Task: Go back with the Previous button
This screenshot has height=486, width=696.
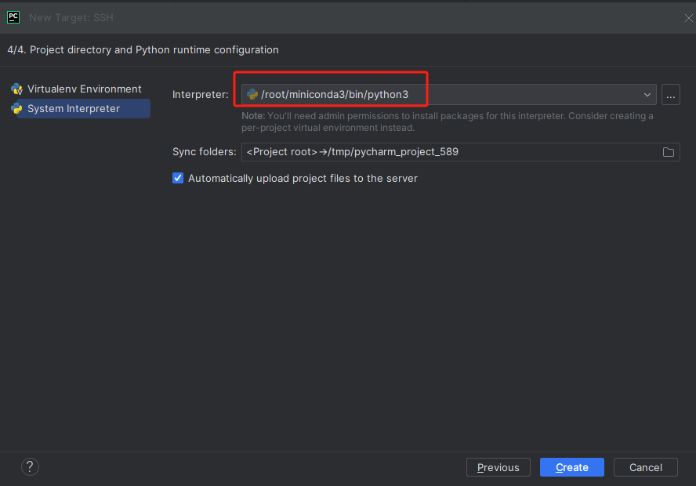Action: [498, 467]
